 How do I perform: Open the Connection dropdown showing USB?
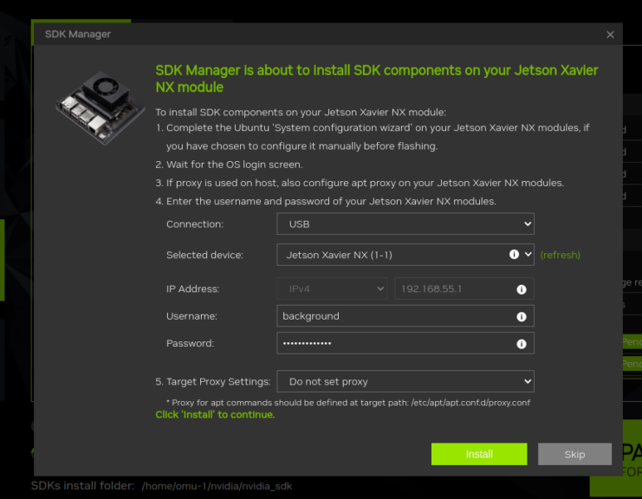pyautogui.click(x=405, y=224)
